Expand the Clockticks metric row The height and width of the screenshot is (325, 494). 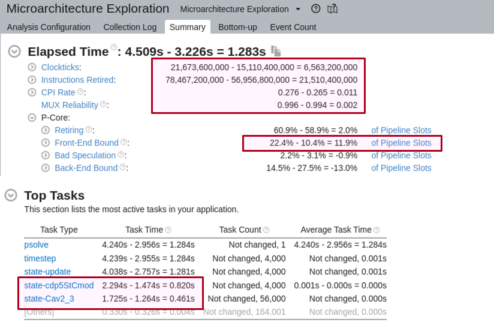click(x=32, y=67)
